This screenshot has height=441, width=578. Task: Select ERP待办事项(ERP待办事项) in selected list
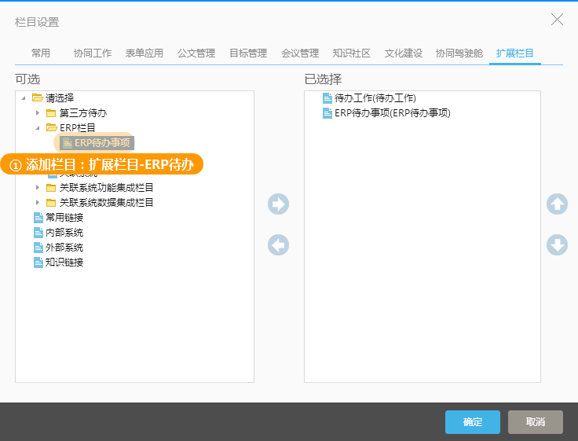392,113
